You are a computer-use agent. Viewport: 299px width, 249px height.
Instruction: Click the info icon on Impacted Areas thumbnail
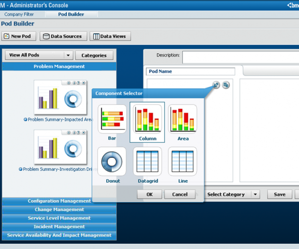[x=74, y=83]
